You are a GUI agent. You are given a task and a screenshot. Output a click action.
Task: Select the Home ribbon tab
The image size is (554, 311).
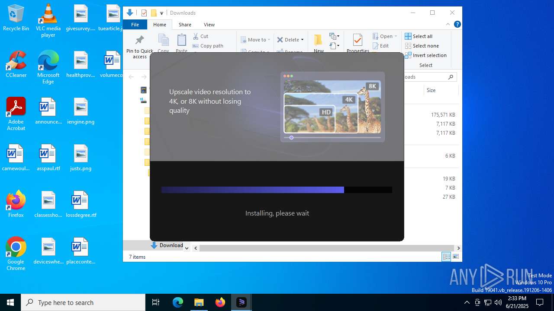pos(160,25)
